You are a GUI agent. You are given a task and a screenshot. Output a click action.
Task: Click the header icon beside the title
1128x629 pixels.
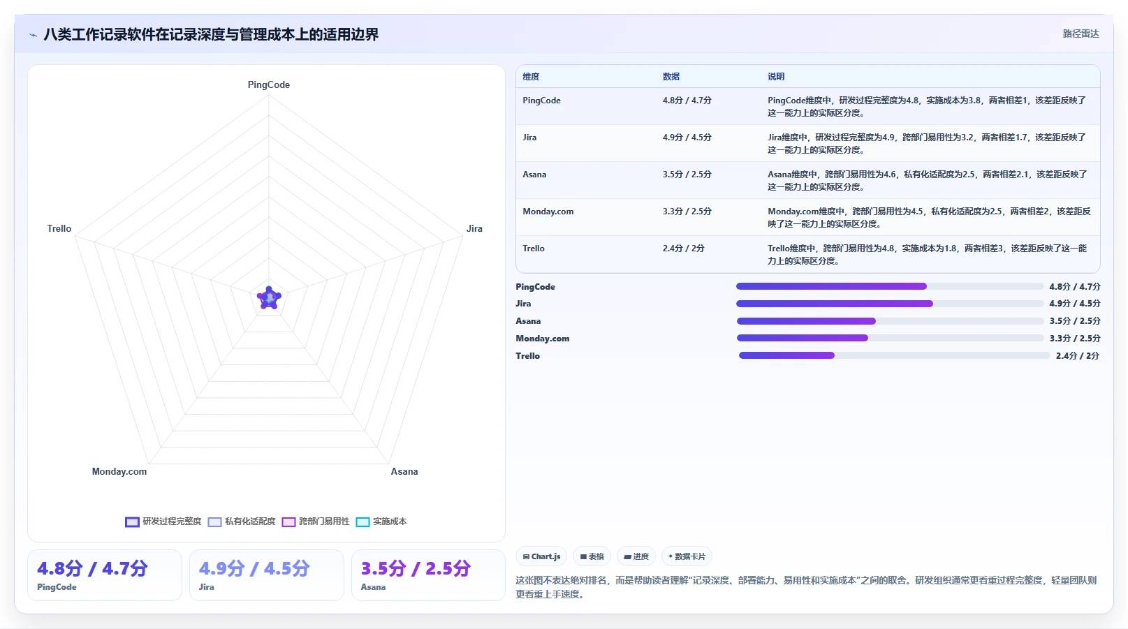[33, 35]
